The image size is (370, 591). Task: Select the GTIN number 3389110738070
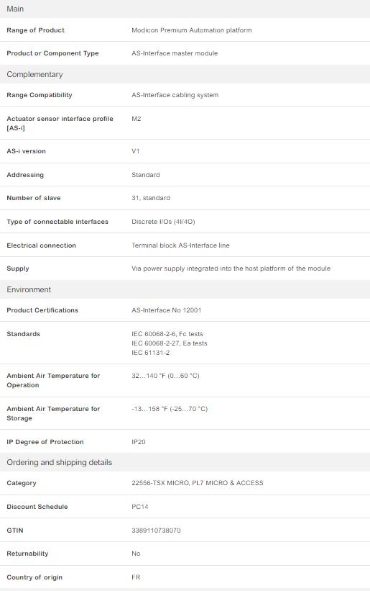point(156,531)
